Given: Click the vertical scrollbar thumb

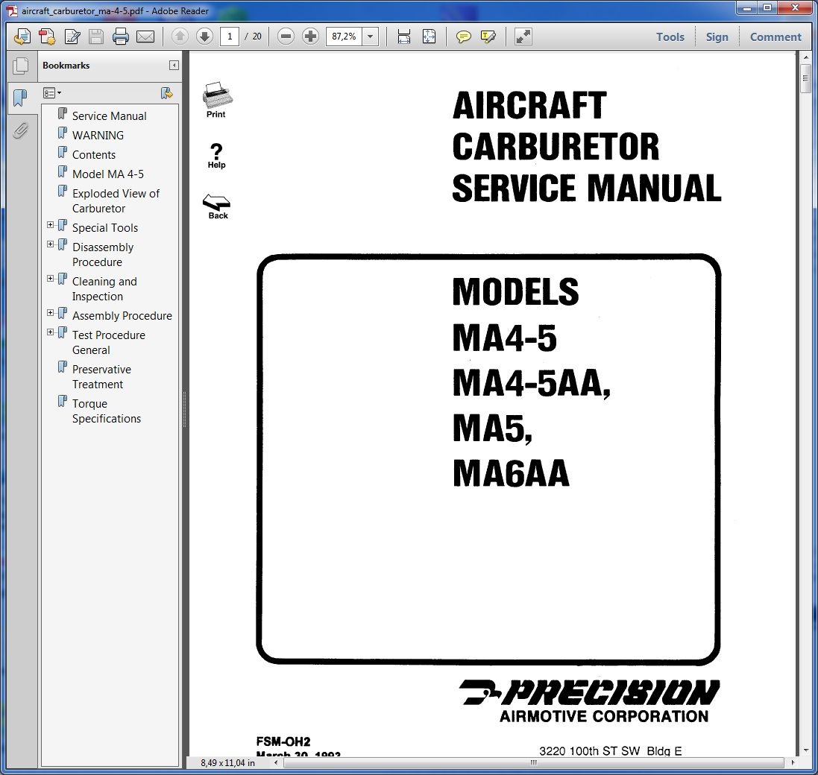Looking at the screenshot, I should click(805, 79).
